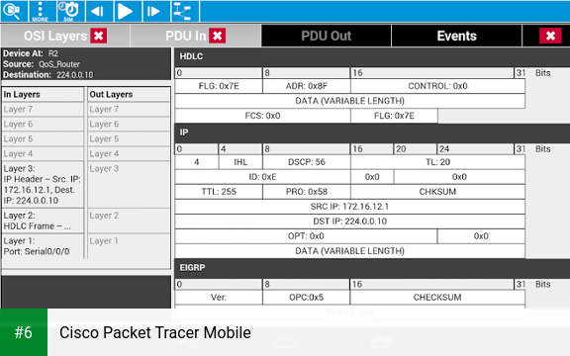Select In Layers Layer 3 IP Header row
The width and height of the screenshot is (570, 356).
pos(43,185)
